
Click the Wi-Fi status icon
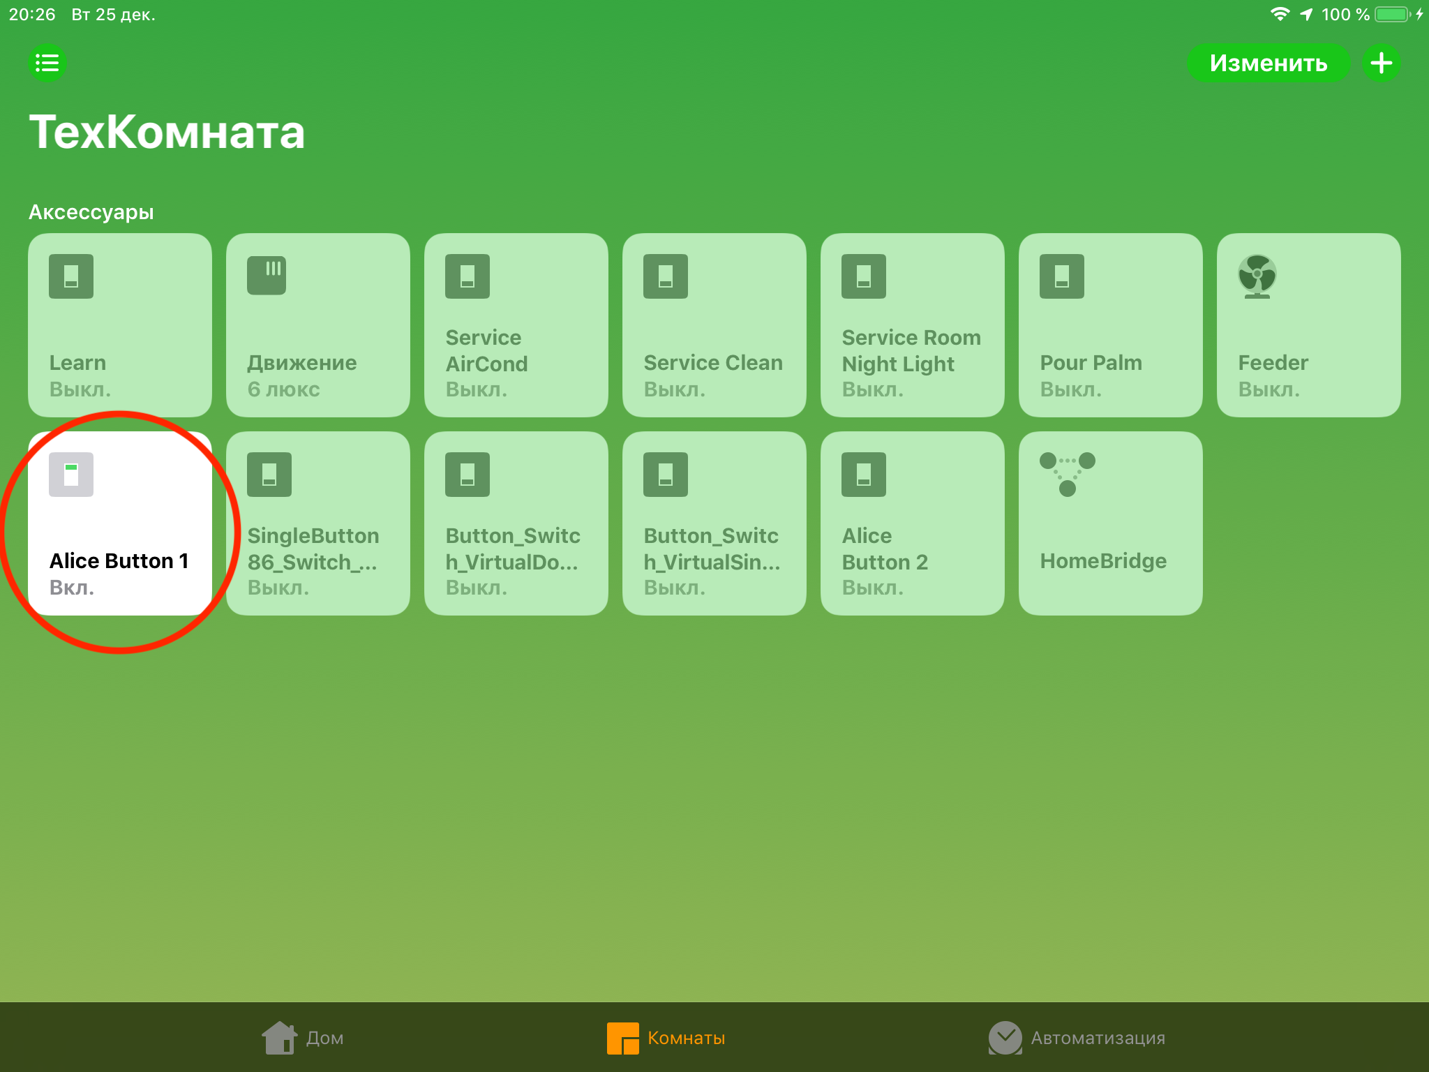coord(1280,14)
